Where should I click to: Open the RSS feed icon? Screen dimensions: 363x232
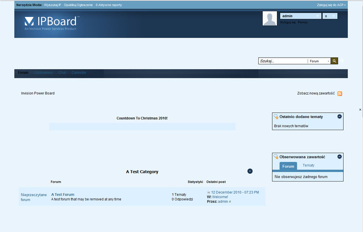pos(340,93)
